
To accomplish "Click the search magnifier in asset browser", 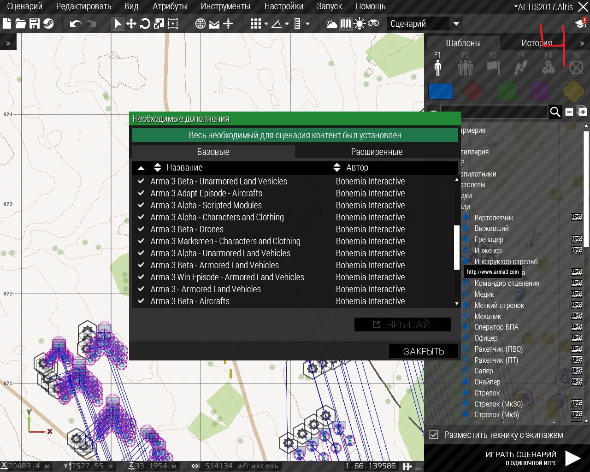I will click(555, 112).
